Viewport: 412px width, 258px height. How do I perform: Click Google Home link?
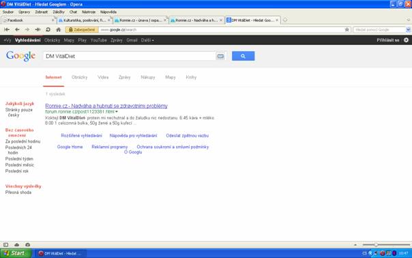click(x=70, y=147)
